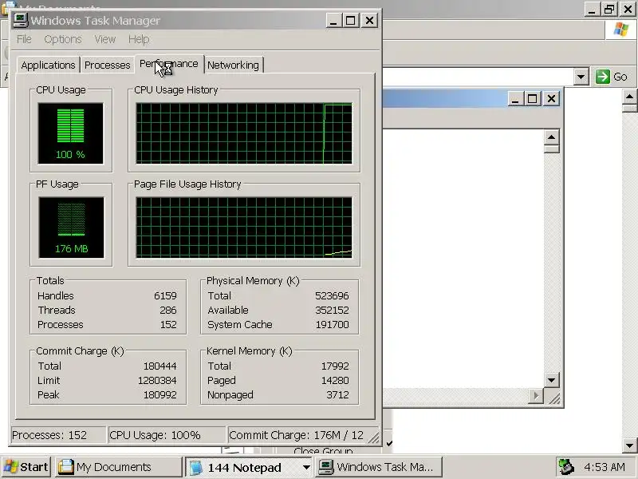Image resolution: width=638 pixels, height=479 pixels.
Task: Select the Performance tab
Action: point(169,64)
